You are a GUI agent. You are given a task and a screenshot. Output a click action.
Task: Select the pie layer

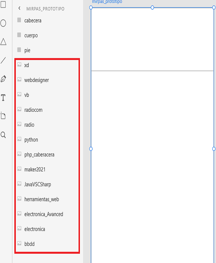(x=27, y=50)
